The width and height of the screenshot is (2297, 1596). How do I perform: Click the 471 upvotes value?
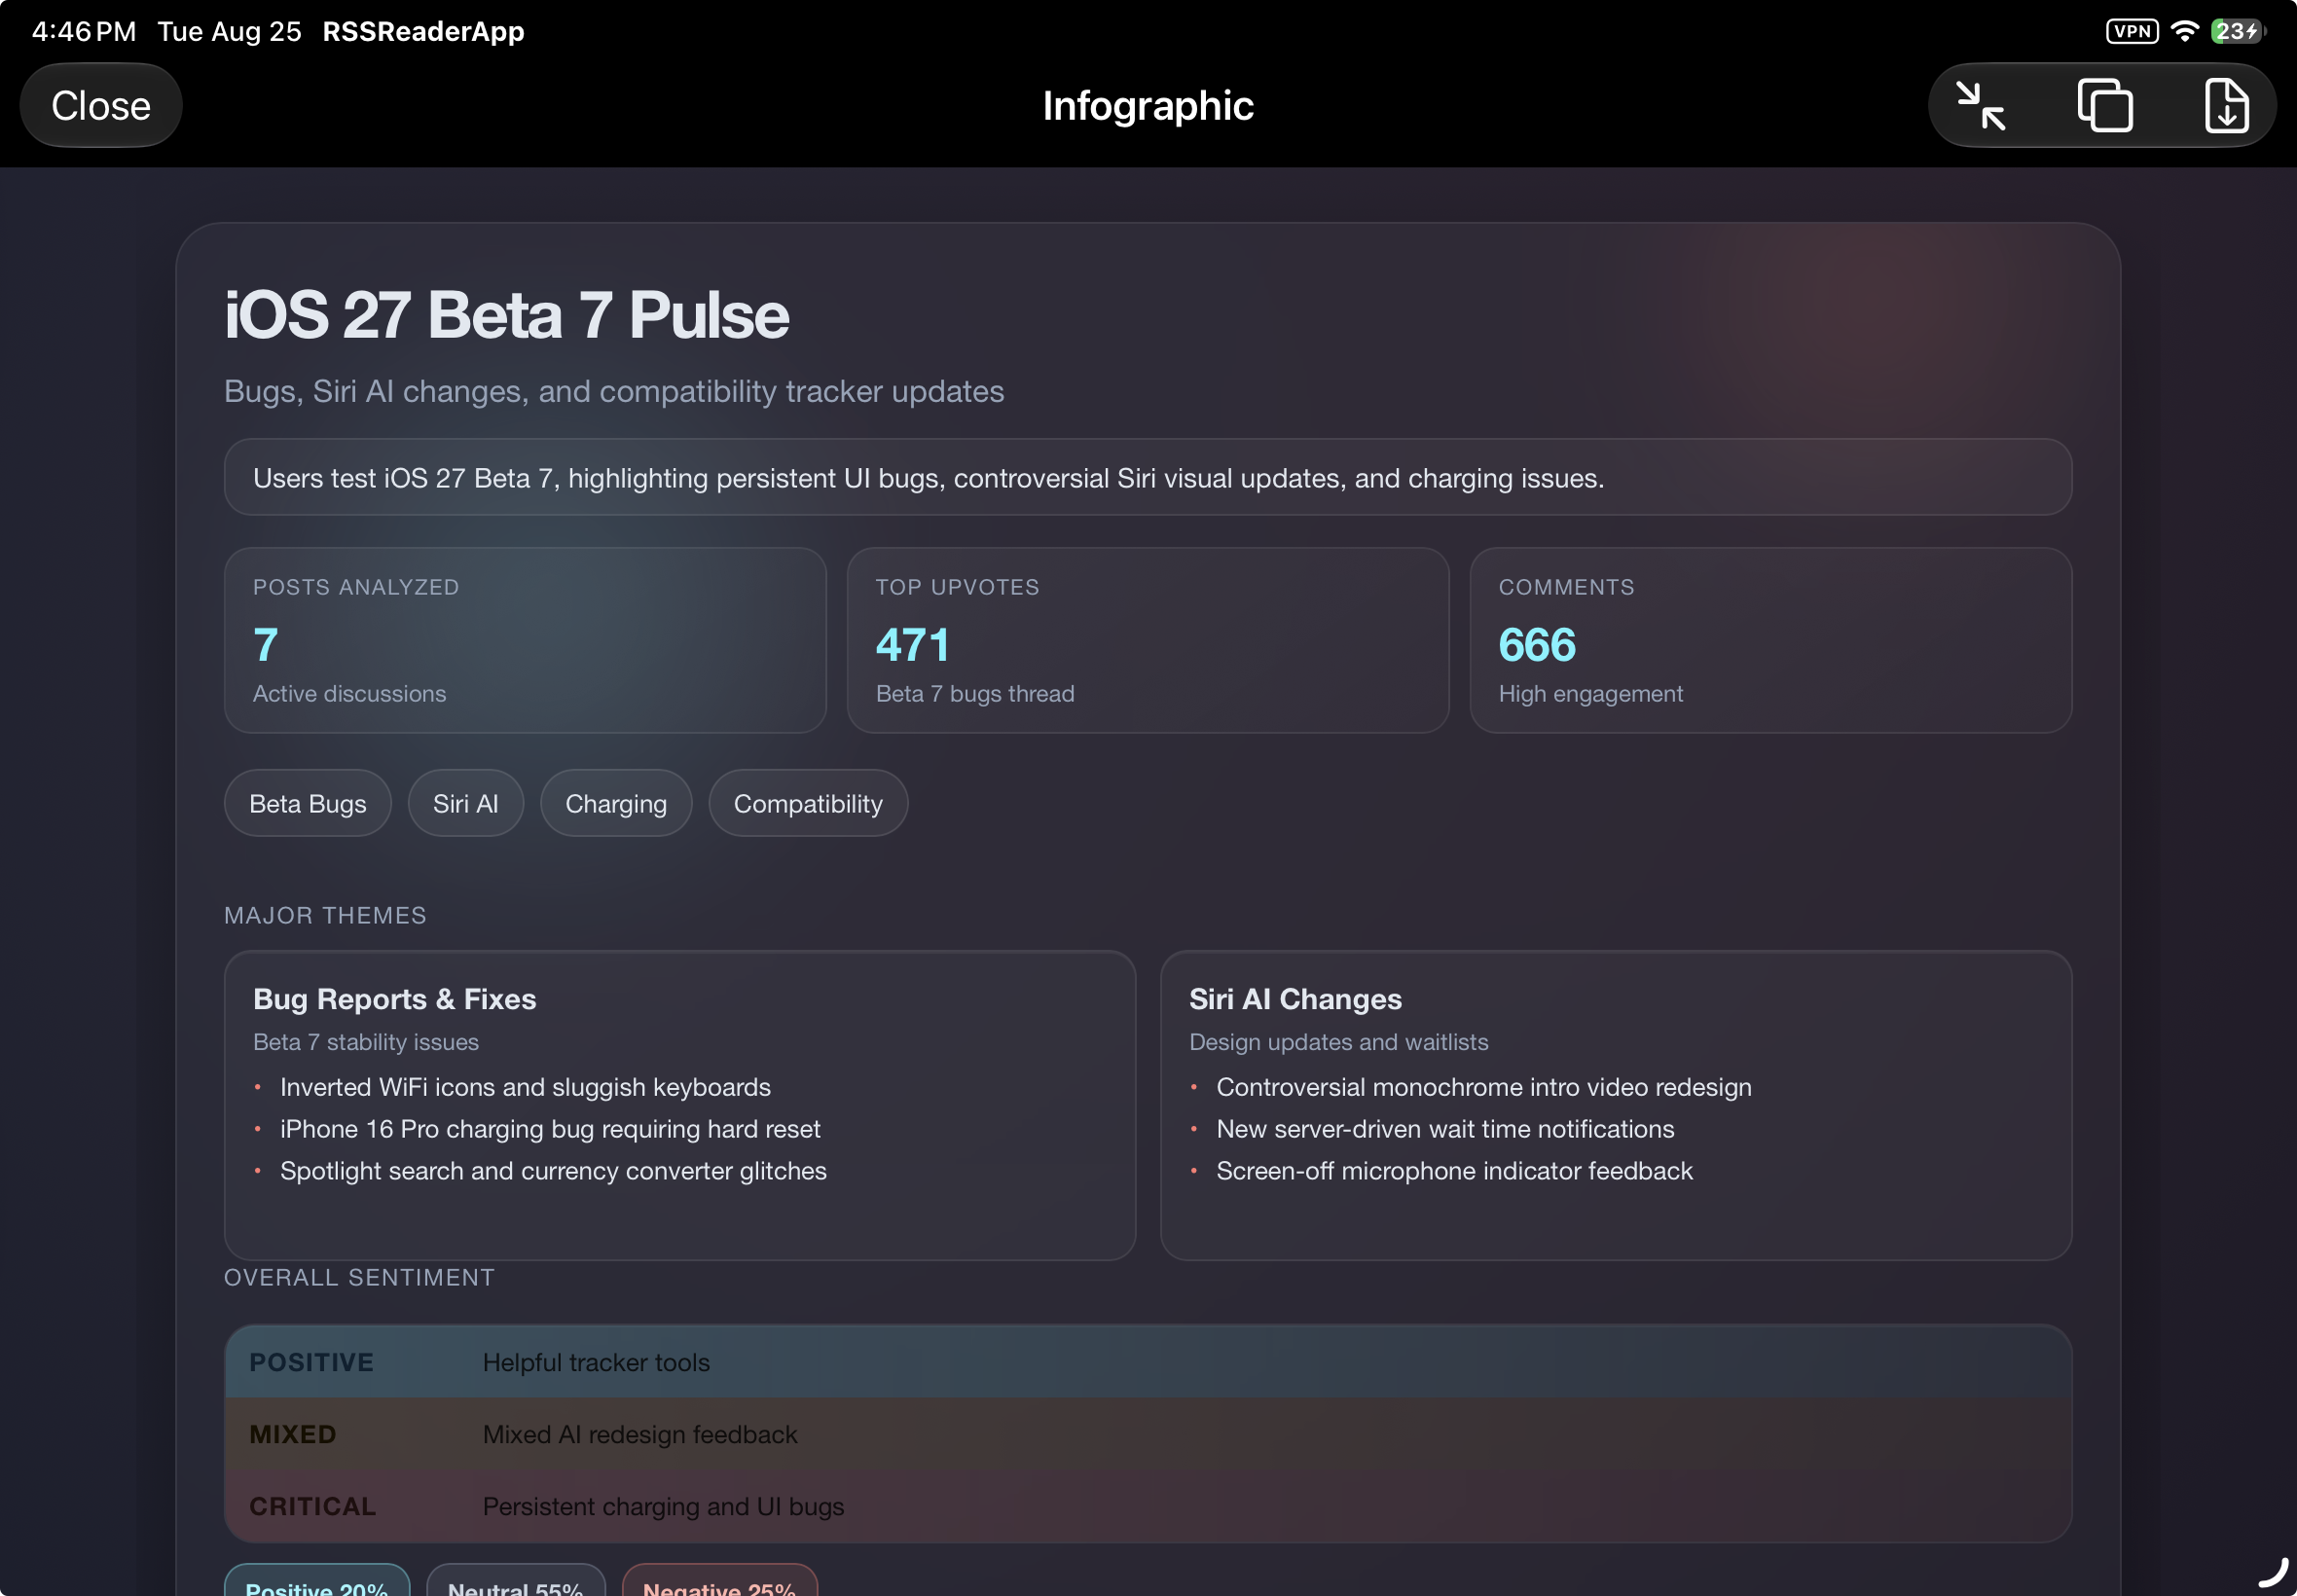click(913, 645)
